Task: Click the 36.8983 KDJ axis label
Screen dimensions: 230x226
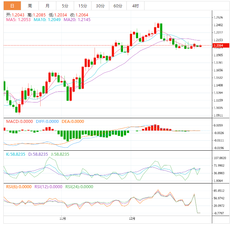Action: click(219, 173)
